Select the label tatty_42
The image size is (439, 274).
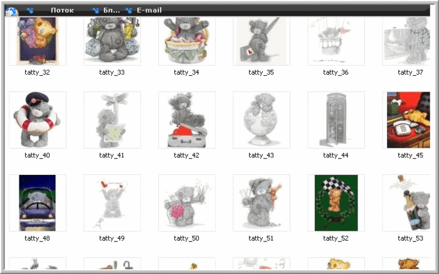186,155
